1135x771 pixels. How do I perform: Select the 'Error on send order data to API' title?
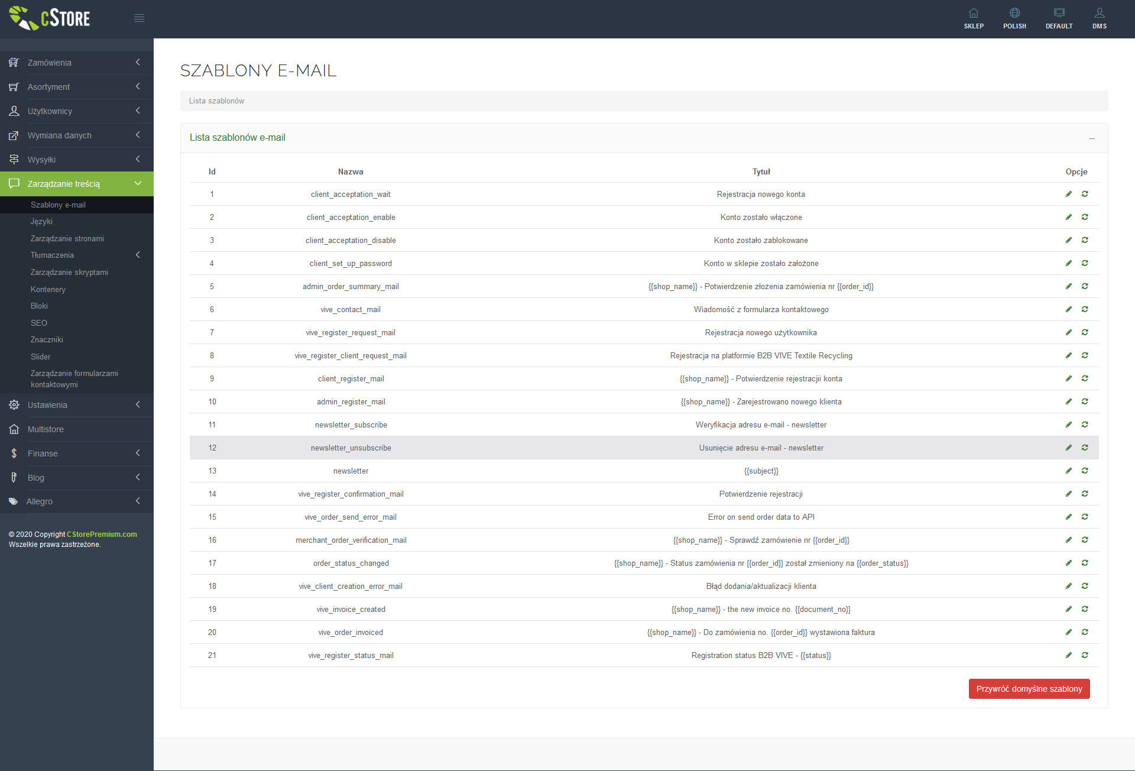pyautogui.click(x=761, y=517)
